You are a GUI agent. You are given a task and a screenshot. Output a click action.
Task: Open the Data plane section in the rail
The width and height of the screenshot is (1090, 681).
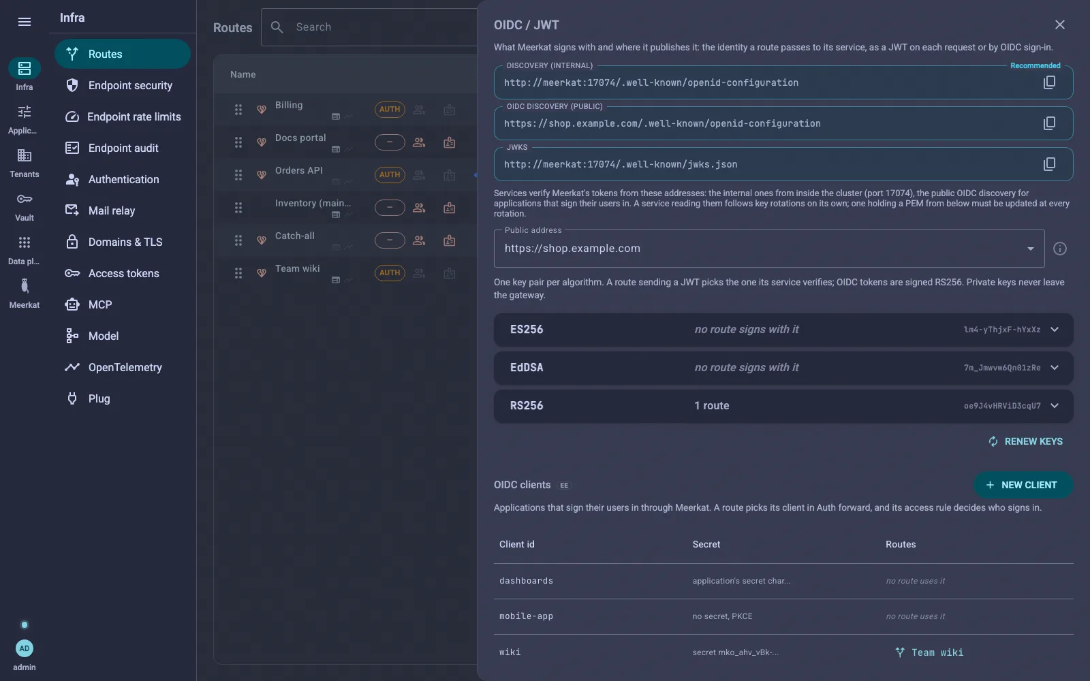click(x=25, y=249)
